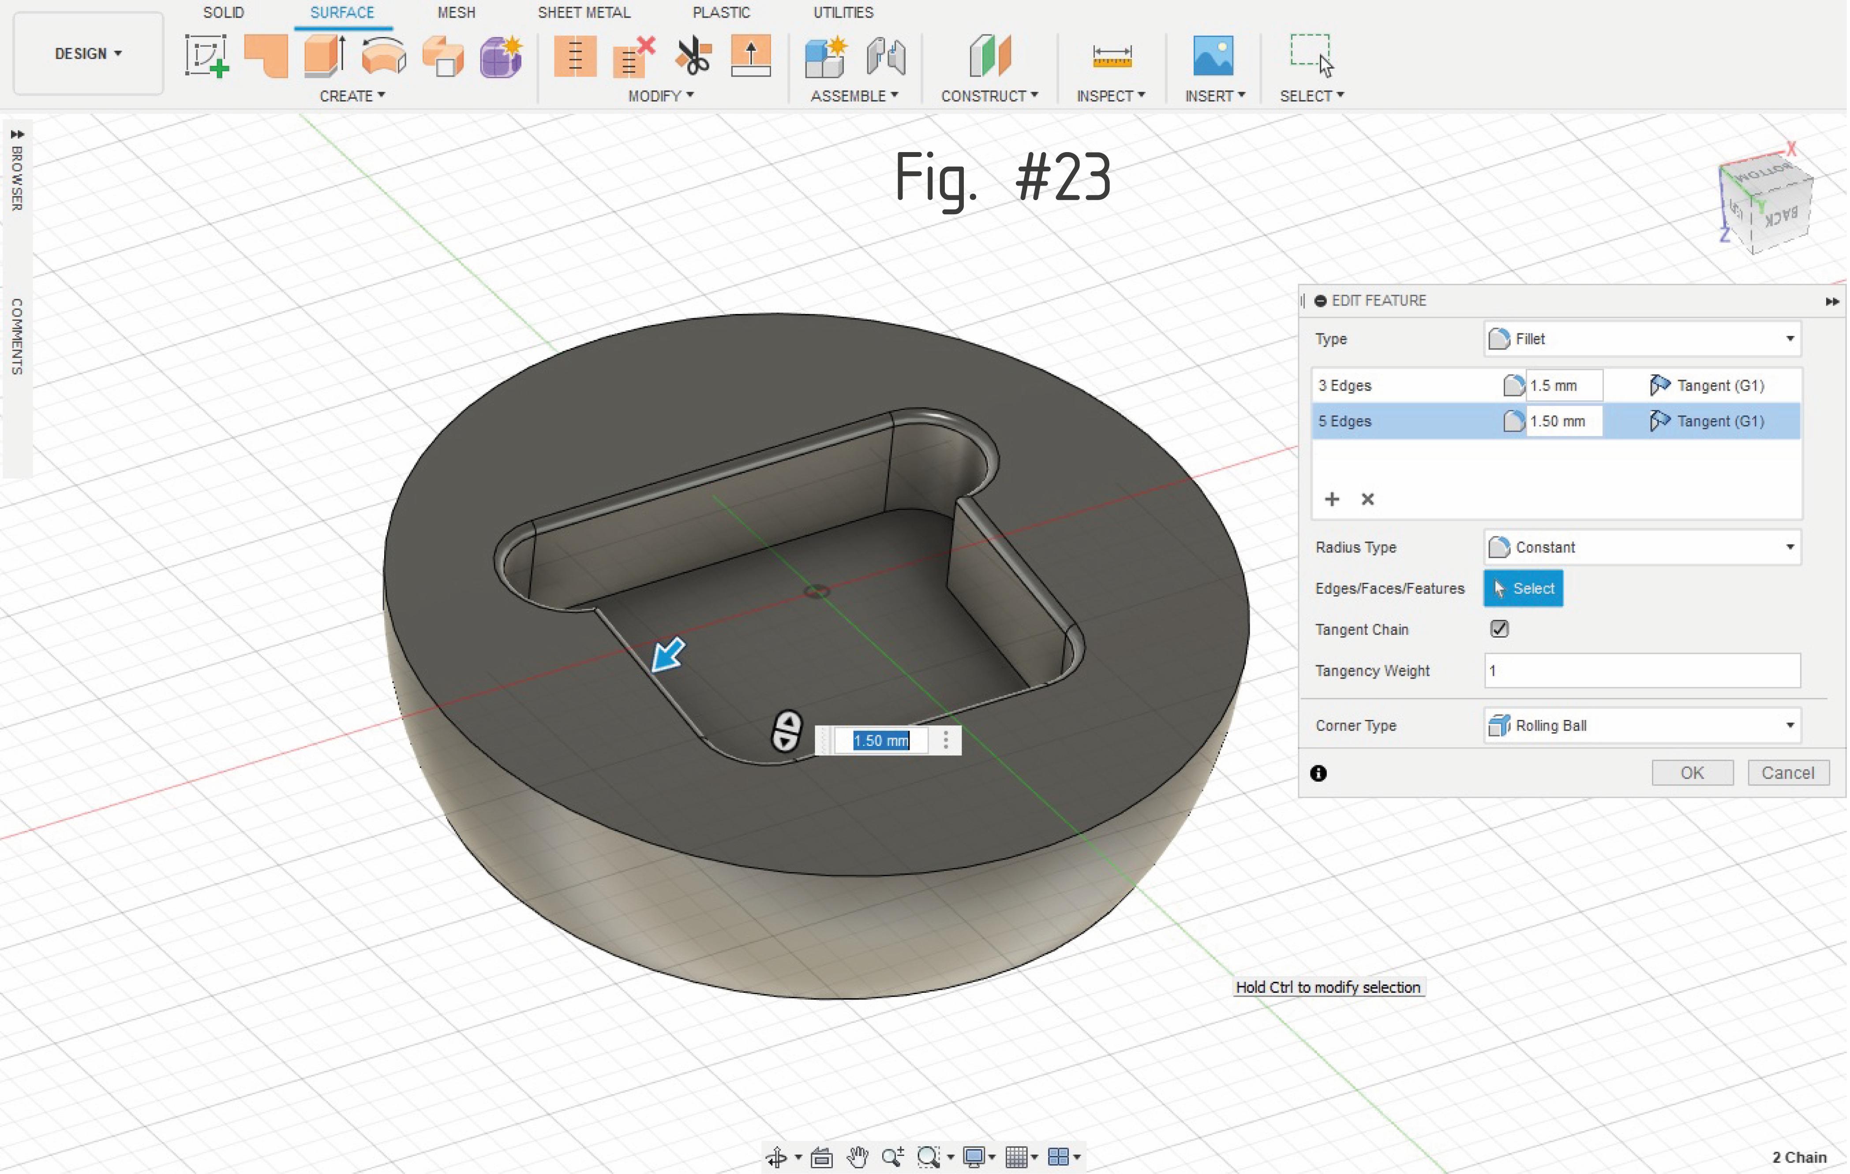The height and width of the screenshot is (1174, 1850).
Task: Open the Radius Type Constant dropdown
Action: 1643,548
